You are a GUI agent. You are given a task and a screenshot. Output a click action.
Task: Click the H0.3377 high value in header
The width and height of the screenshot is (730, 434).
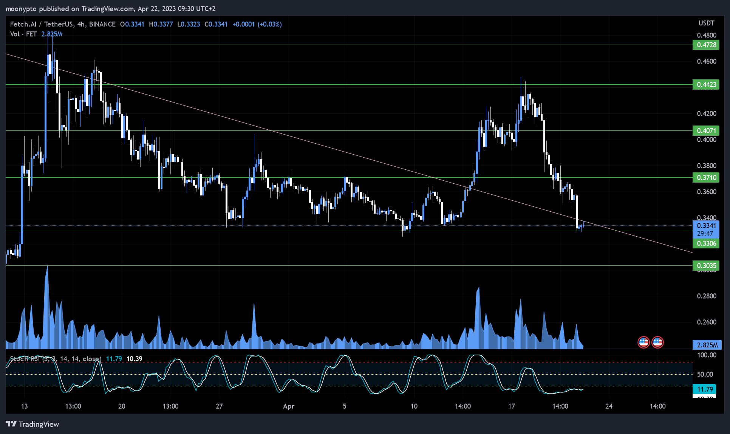click(161, 24)
